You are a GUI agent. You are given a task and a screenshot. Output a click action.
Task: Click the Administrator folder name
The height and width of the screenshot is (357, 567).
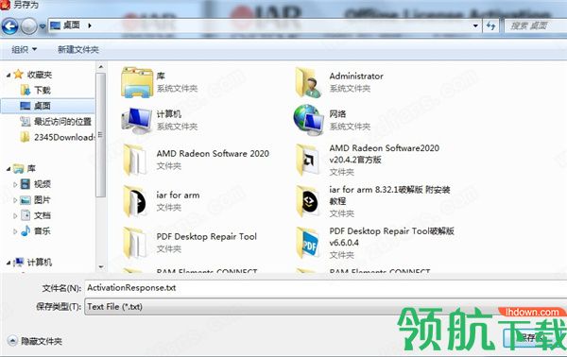[356, 76]
